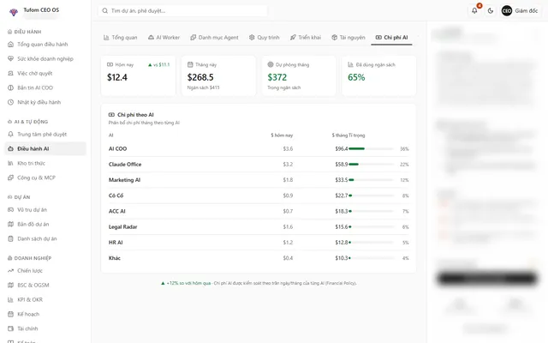Click the wallet icon beside Tài chính

coord(10,328)
